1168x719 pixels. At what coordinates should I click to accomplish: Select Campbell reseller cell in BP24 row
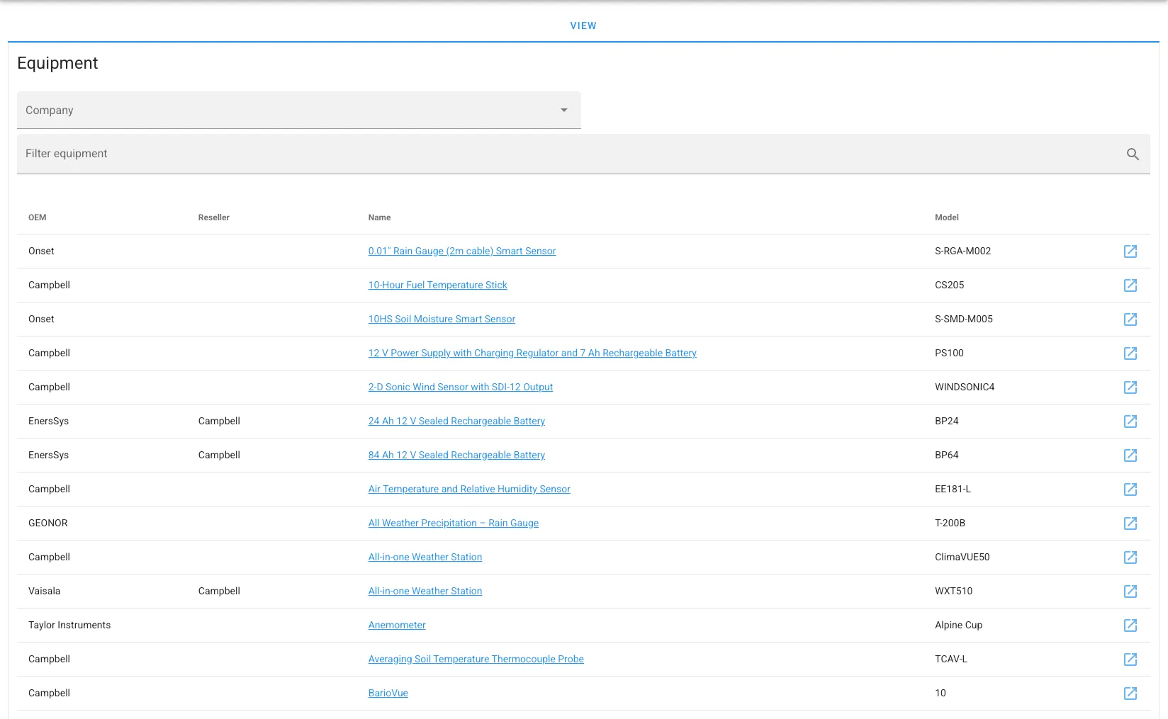coord(219,421)
